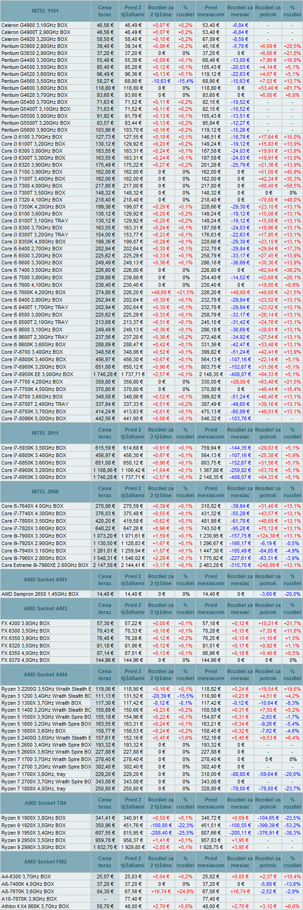This screenshot has width=303, height=910.
Task: Click Cena teraz header in INTEL 1151 section
Action: [x=105, y=11]
